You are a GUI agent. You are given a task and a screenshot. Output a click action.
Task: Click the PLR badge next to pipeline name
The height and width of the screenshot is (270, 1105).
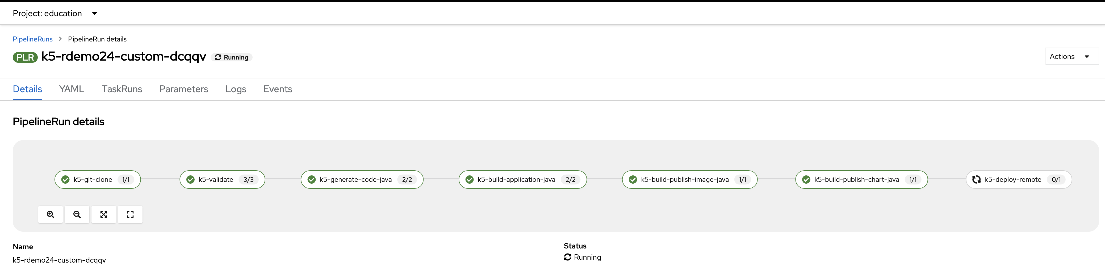pyautogui.click(x=25, y=57)
